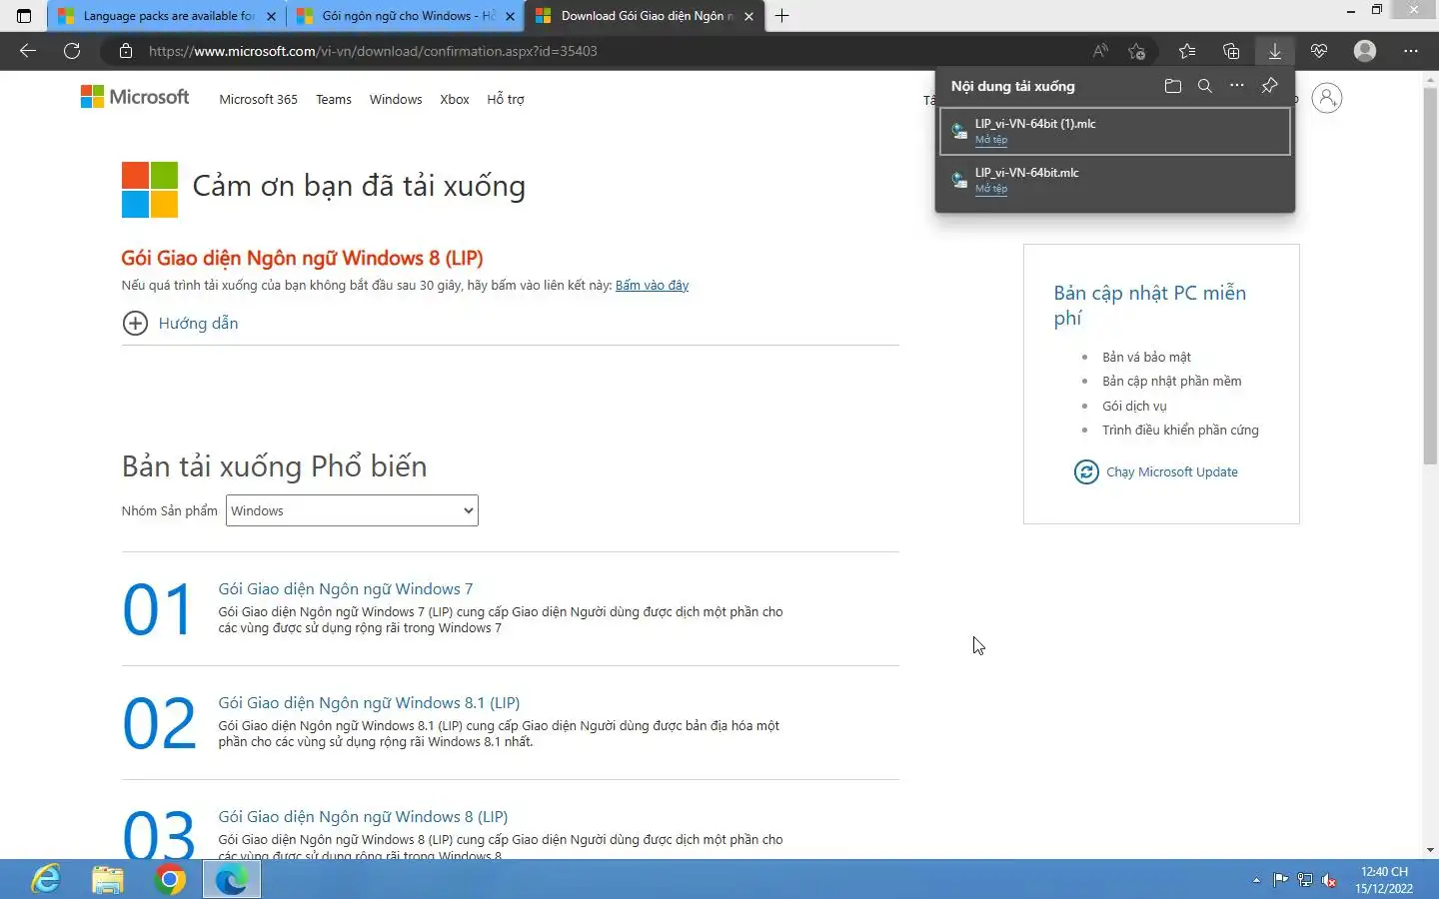
Task: Click the page vertical scrollbar thumb
Action: (x=1430, y=275)
